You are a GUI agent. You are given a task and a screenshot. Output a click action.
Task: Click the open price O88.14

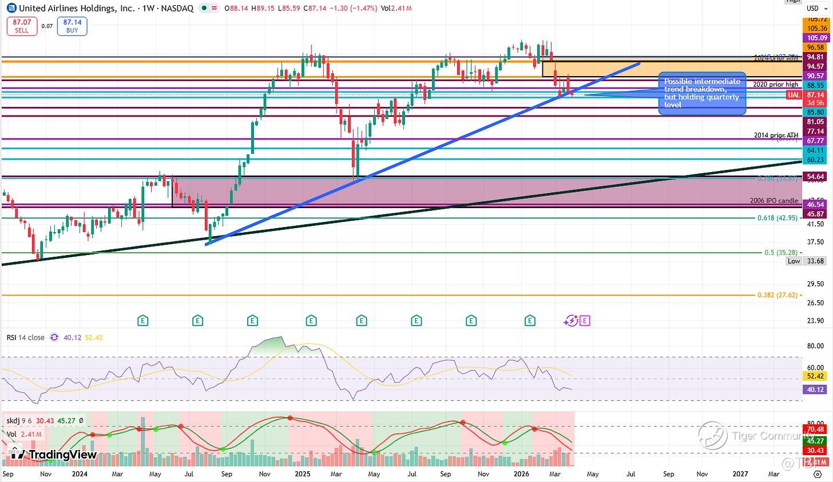pos(236,9)
